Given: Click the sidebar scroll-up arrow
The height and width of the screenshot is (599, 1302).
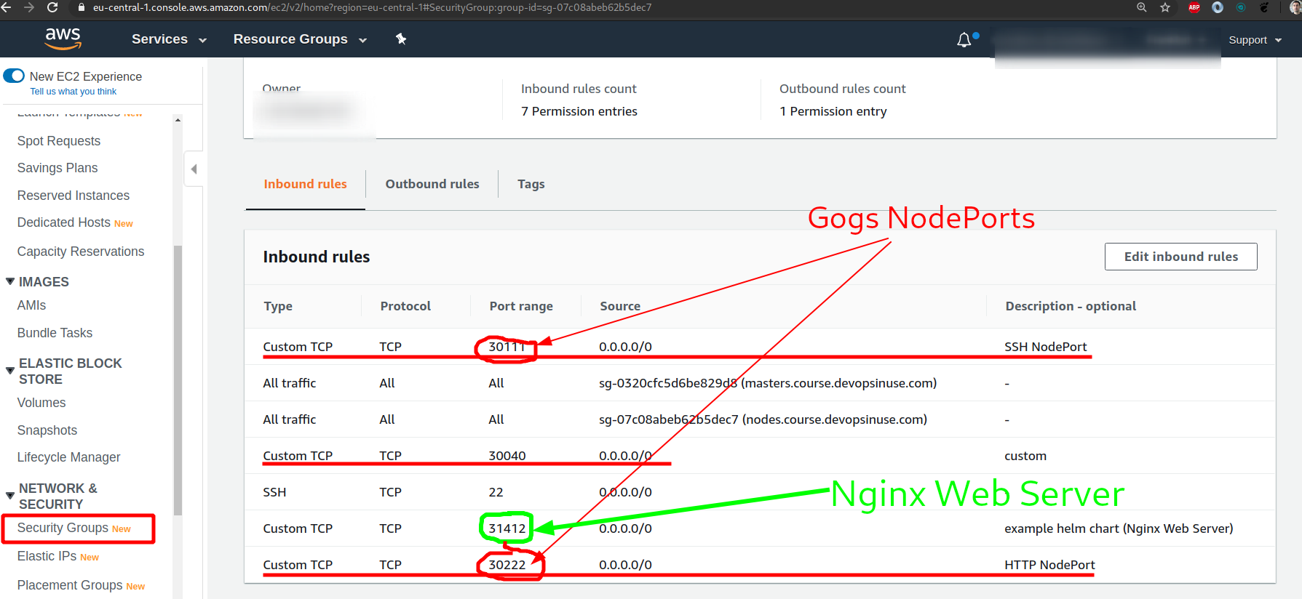Looking at the screenshot, I should pyautogui.click(x=178, y=120).
